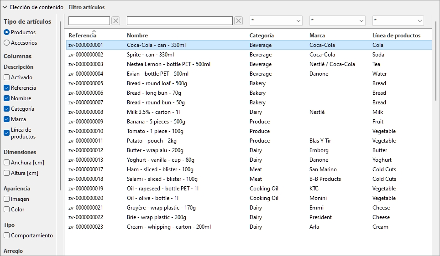This screenshot has height=256, width=440.
Task: Click the Arla brand cell
Action: point(314,227)
